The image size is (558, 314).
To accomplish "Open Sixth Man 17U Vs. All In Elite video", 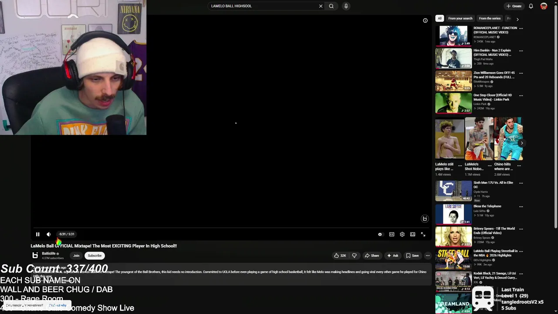I will pos(453,191).
